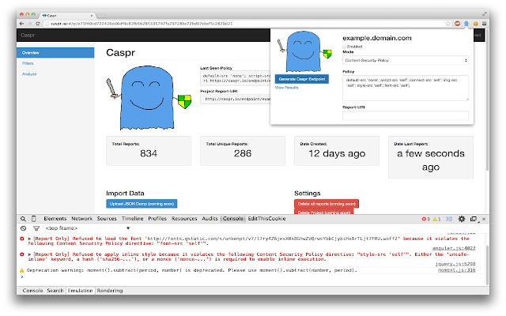The image size is (506, 316).
Task: Open the angular.js:4022 source link
Action: (x=454, y=248)
